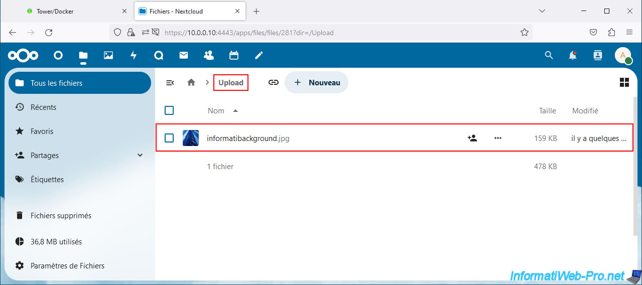Open the Calendar app icon
The image size is (642, 285).
(234, 55)
